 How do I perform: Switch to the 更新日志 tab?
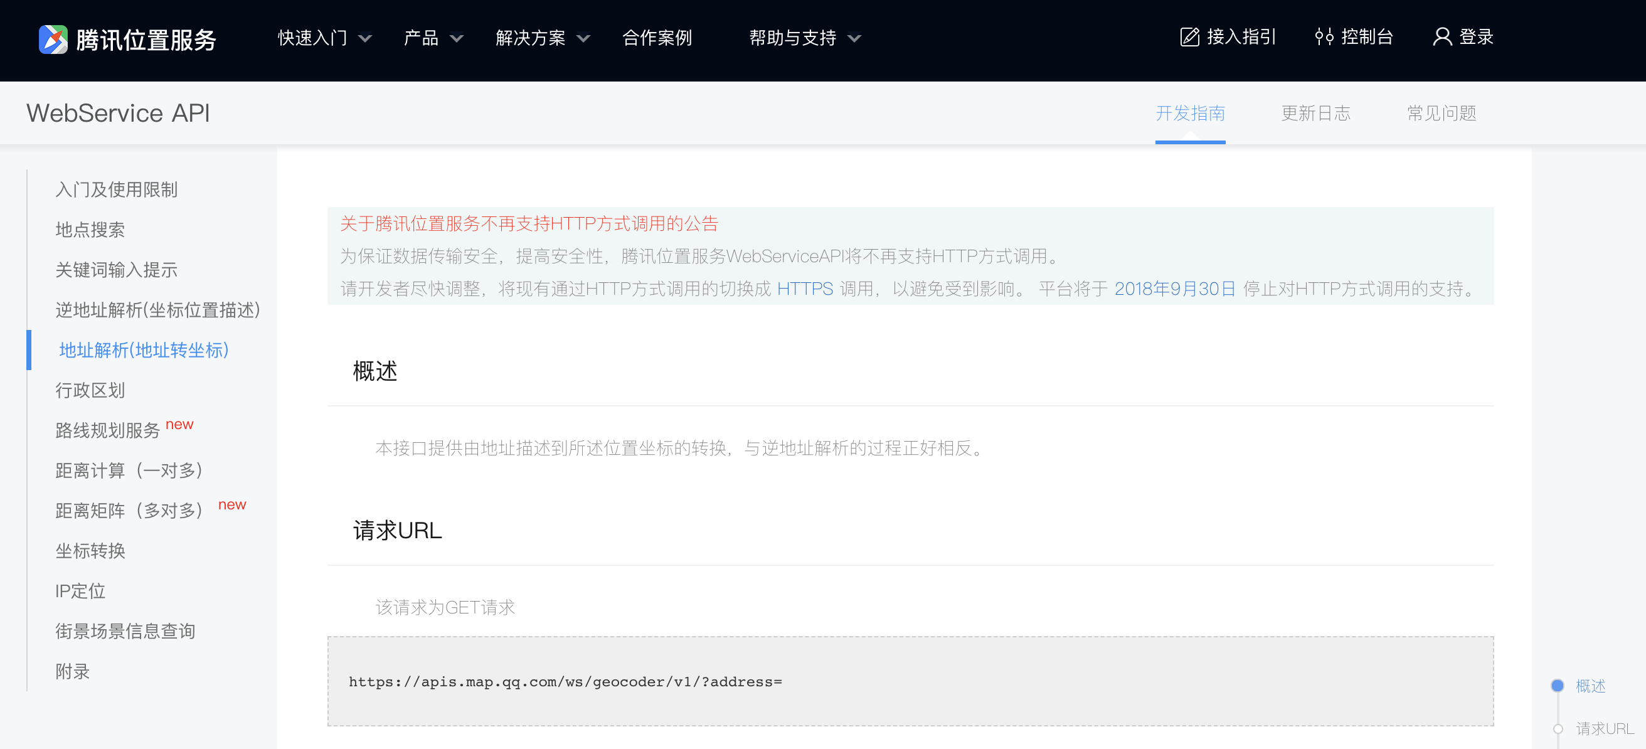coord(1315,113)
